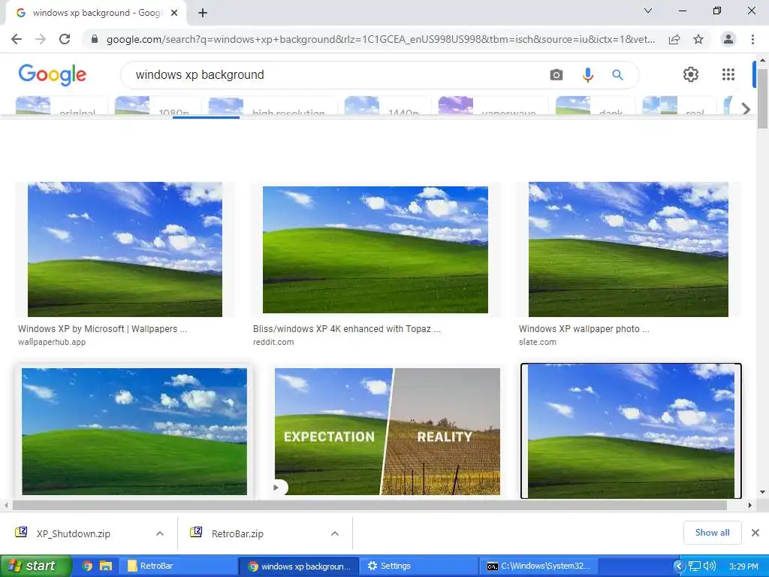Open the Windows start button
Viewport: 769px width, 577px height.
point(36,566)
